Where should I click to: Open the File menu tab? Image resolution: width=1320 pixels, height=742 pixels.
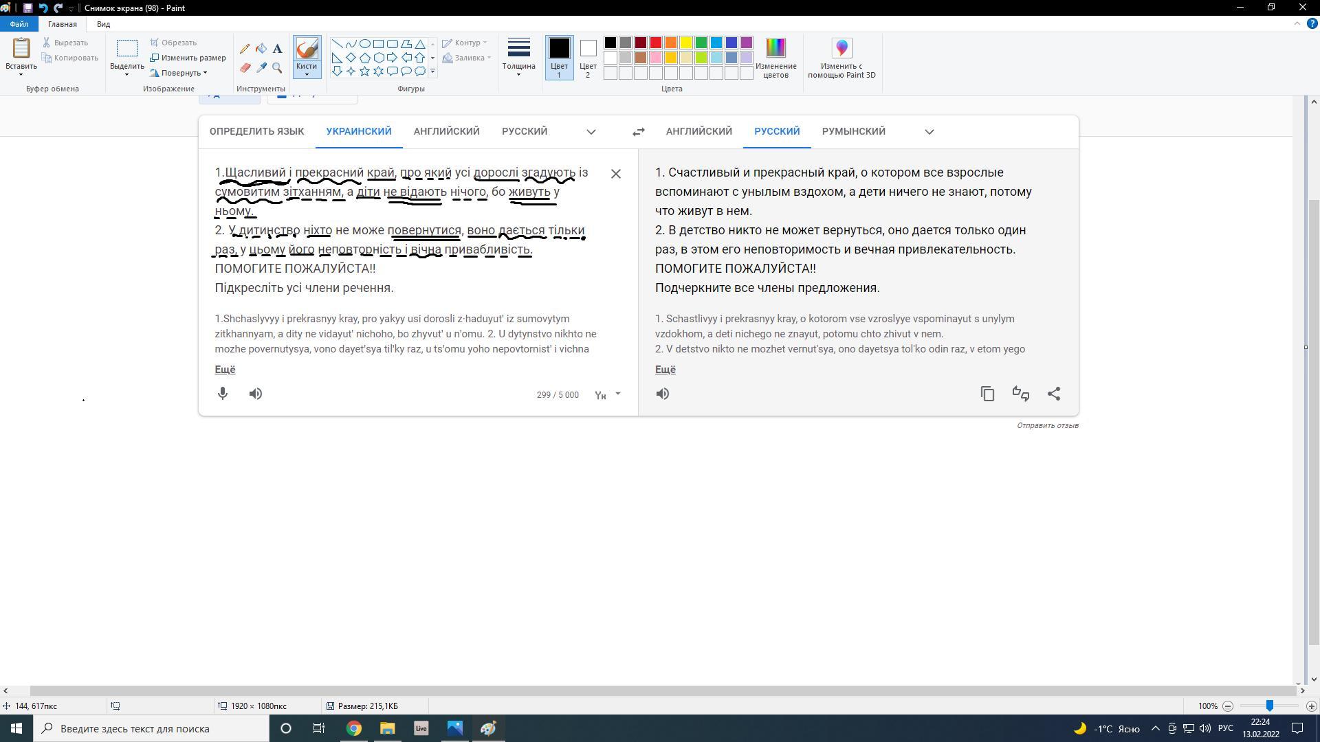(19, 24)
